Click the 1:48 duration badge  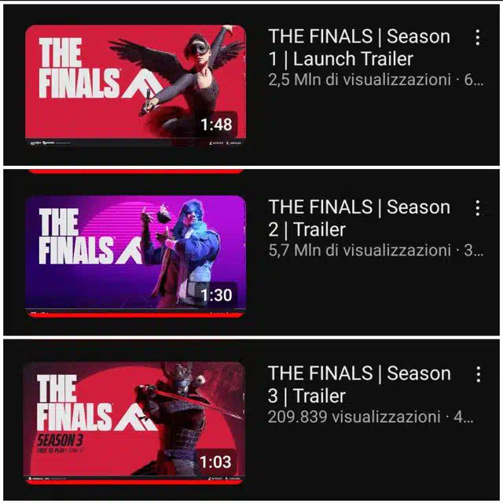[216, 124]
